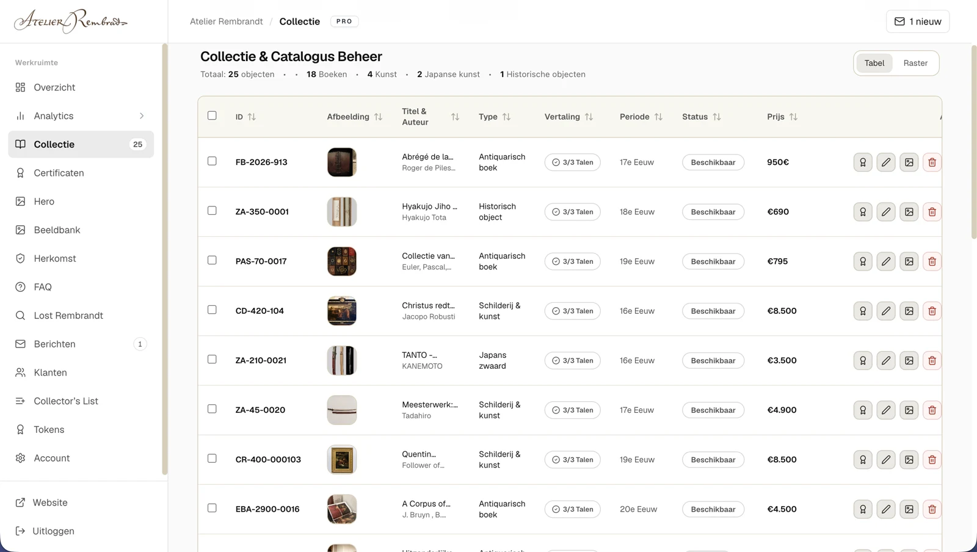Open certificate for CR-400-000103 row

[863, 459]
